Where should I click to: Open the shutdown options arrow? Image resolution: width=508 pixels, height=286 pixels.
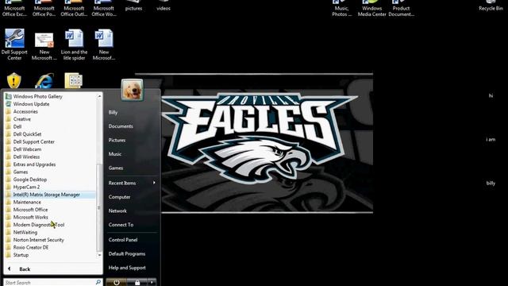click(x=152, y=283)
